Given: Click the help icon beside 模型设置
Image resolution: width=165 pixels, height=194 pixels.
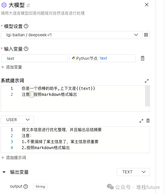Looking at the screenshot, I should (26, 26).
